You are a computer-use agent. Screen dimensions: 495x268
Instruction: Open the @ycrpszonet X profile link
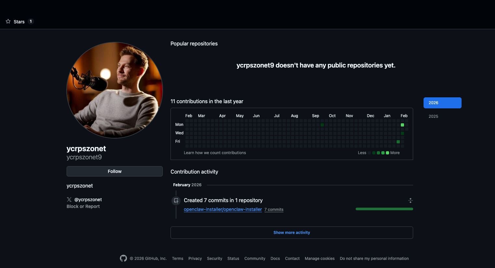(x=88, y=200)
